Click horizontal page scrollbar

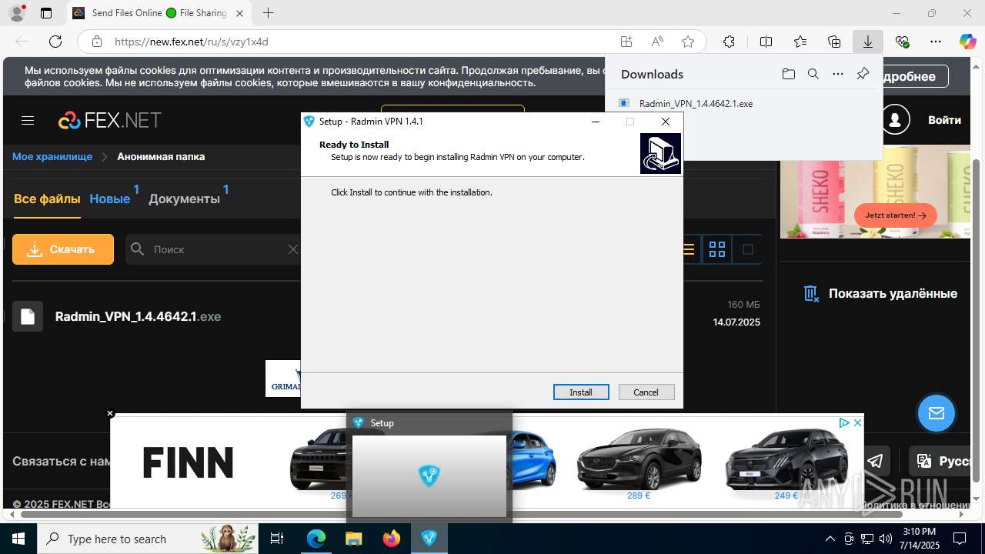click(462, 514)
